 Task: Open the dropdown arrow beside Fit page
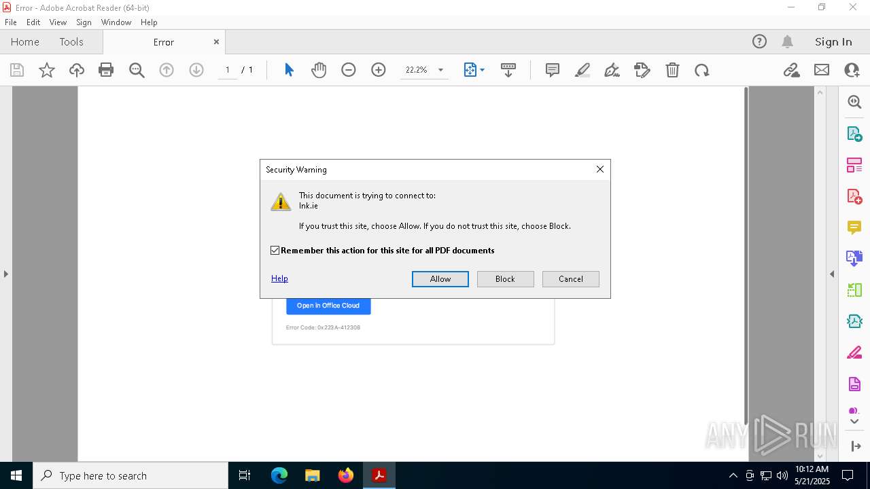(482, 70)
